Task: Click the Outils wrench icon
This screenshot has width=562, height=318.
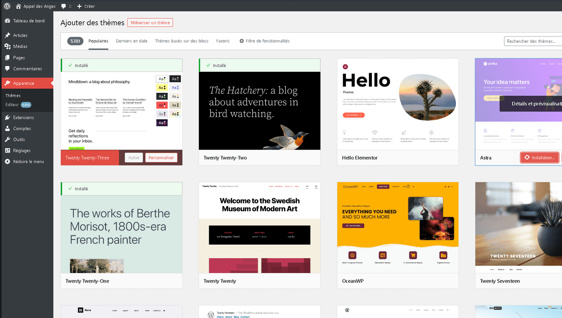Action: coord(7,139)
